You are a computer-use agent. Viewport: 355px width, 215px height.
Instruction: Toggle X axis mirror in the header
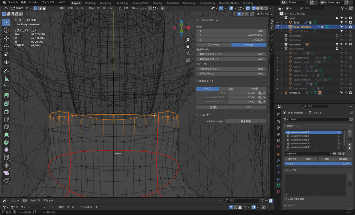tap(239, 14)
